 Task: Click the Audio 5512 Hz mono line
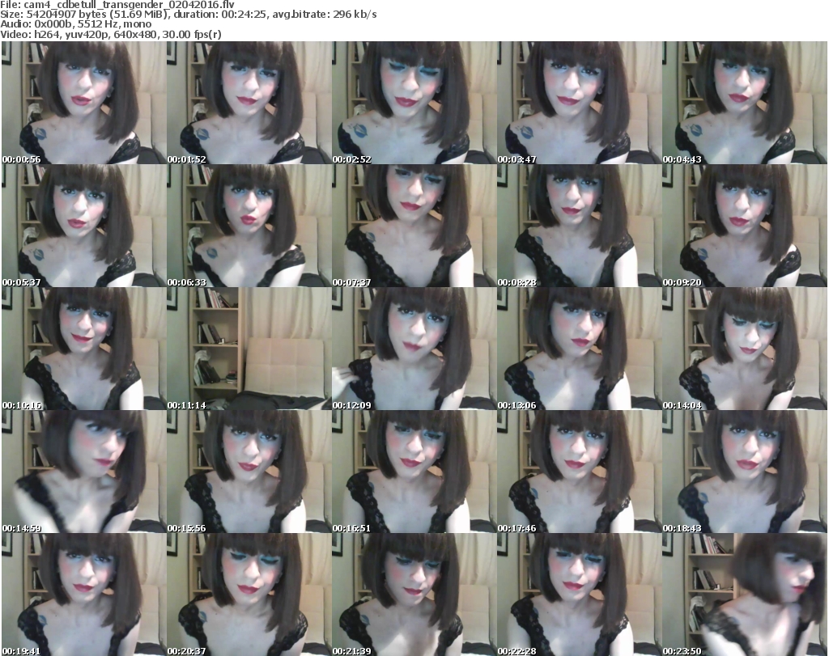[x=75, y=24]
